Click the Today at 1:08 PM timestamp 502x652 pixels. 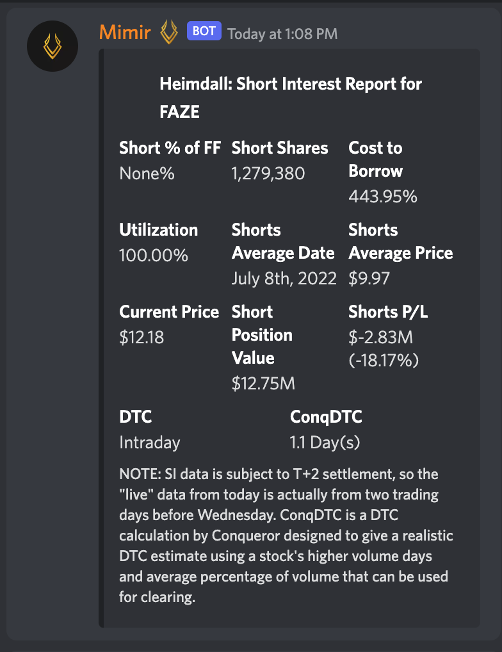pyautogui.click(x=282, y=34)
